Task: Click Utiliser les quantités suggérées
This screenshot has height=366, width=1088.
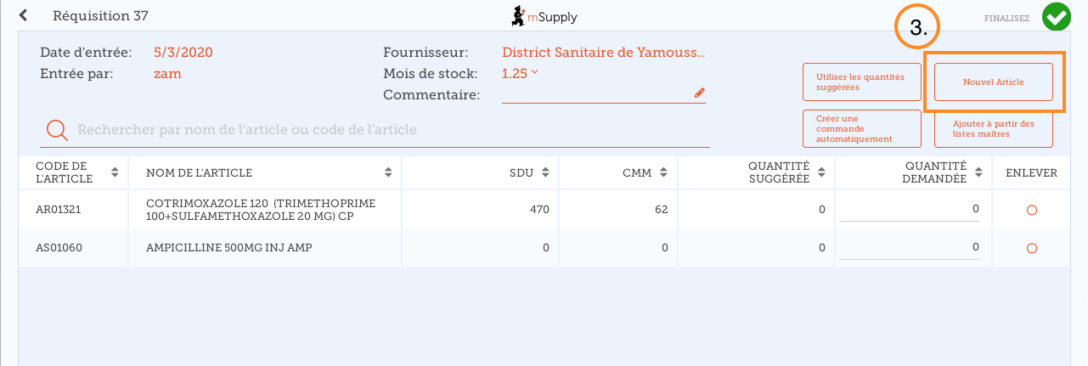Action: [x=861, y=82]
